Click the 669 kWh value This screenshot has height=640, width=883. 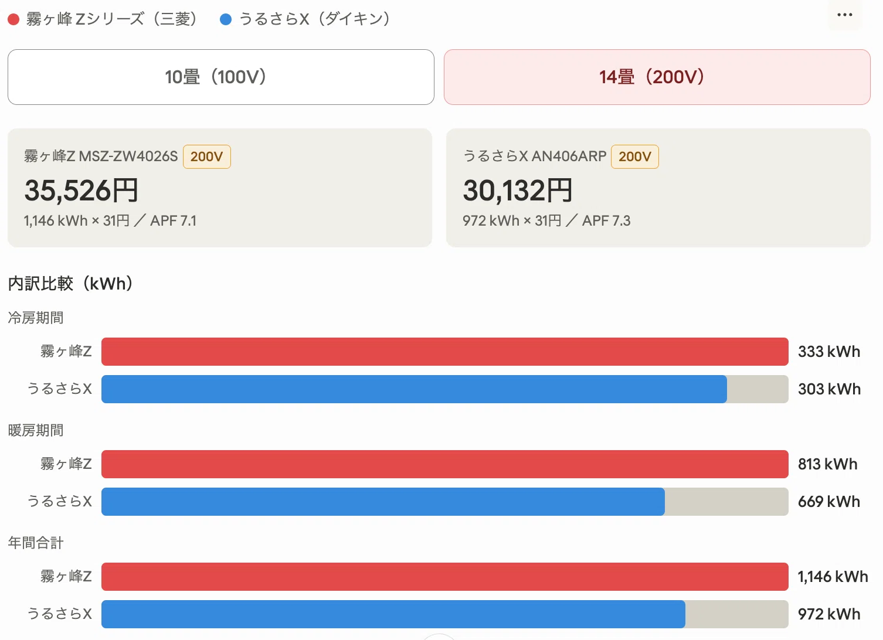click(829, 502)
